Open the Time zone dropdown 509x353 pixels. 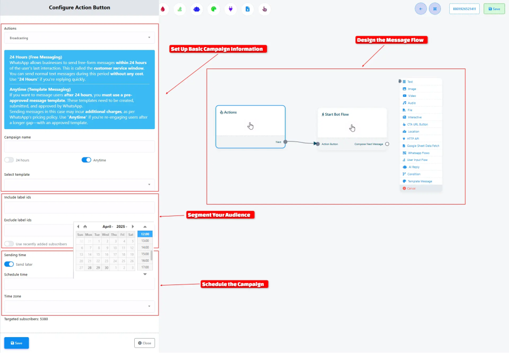pos(79,306)
